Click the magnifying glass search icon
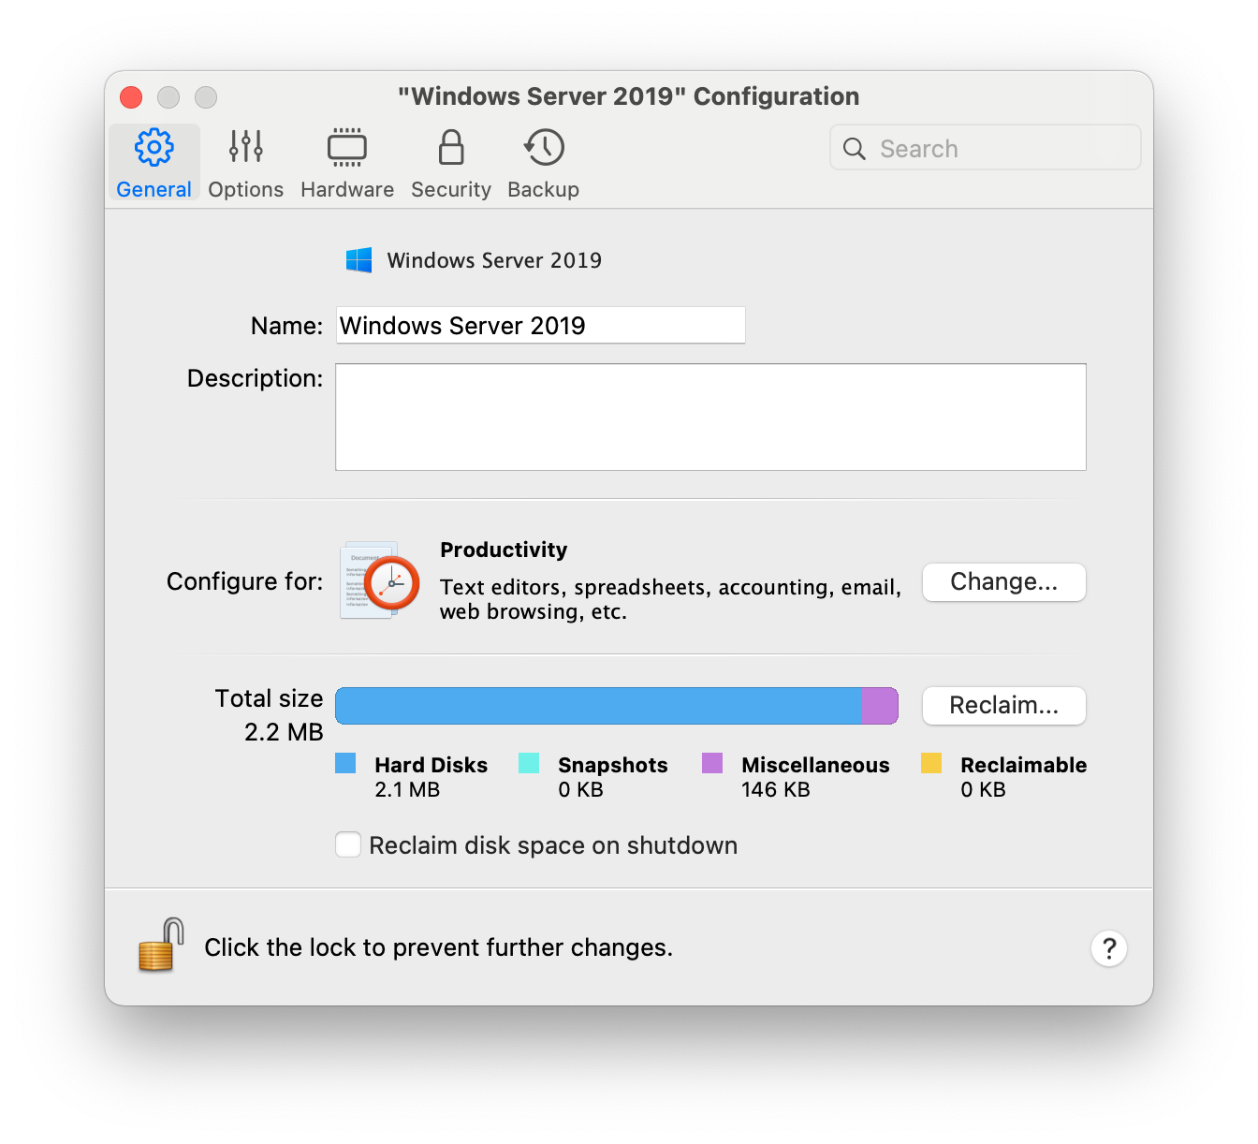This screenshot has height=1144, width=1258. click(854, 149)
